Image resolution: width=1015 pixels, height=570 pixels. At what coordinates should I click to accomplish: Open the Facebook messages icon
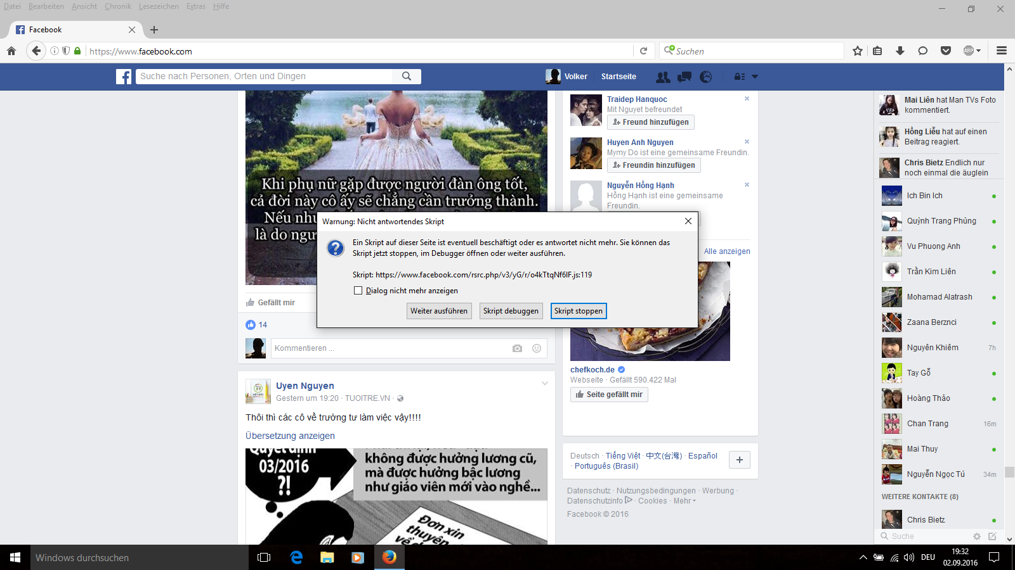pos(684,77)
